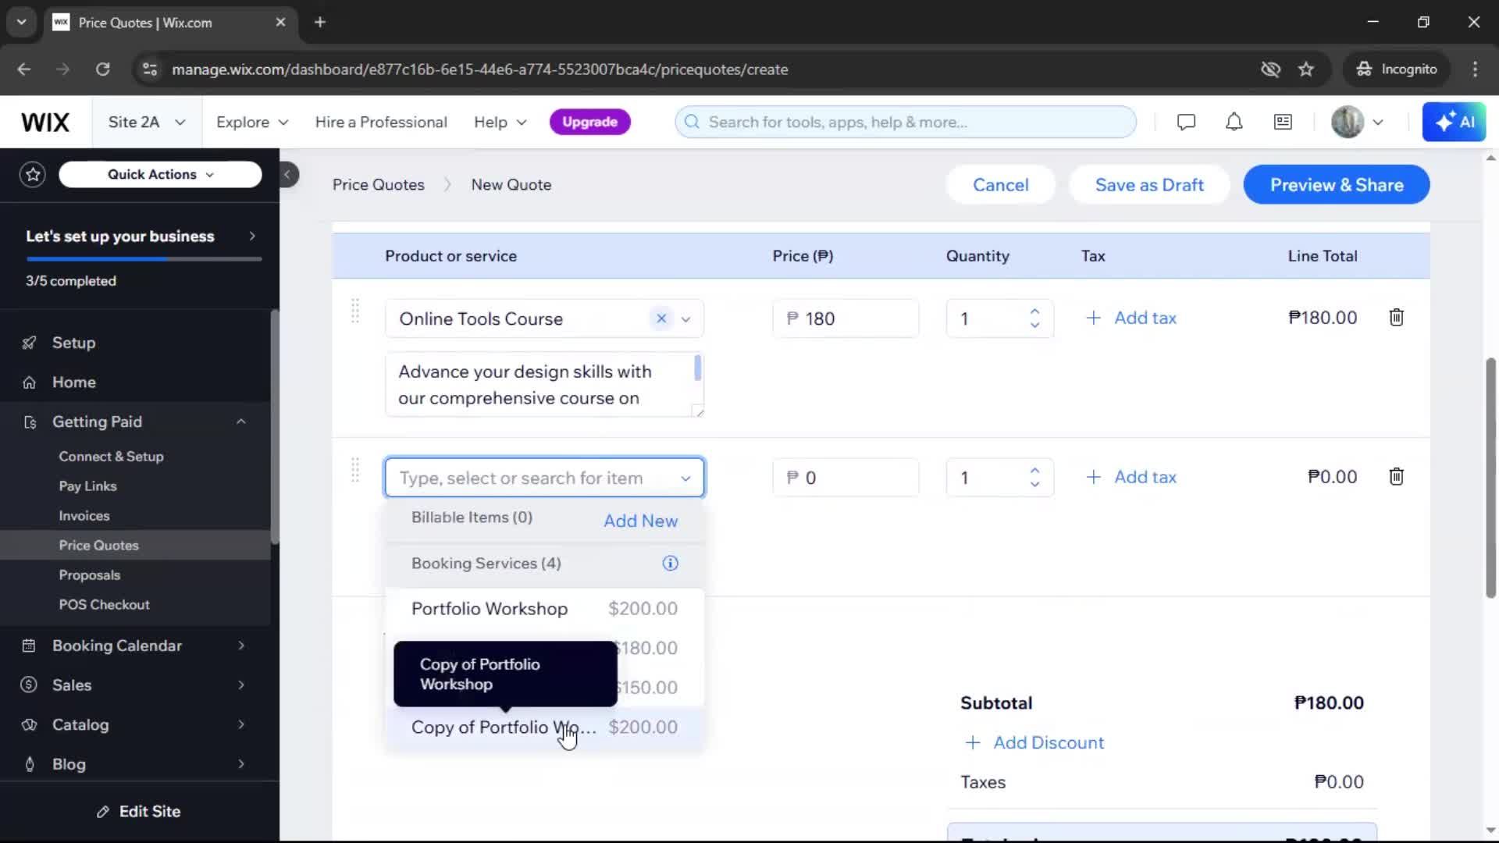Image resolution: width=1499 pixels, height=843 pixels.
Task: Click the Sales icon in sidebar
Action: point(29,685)
